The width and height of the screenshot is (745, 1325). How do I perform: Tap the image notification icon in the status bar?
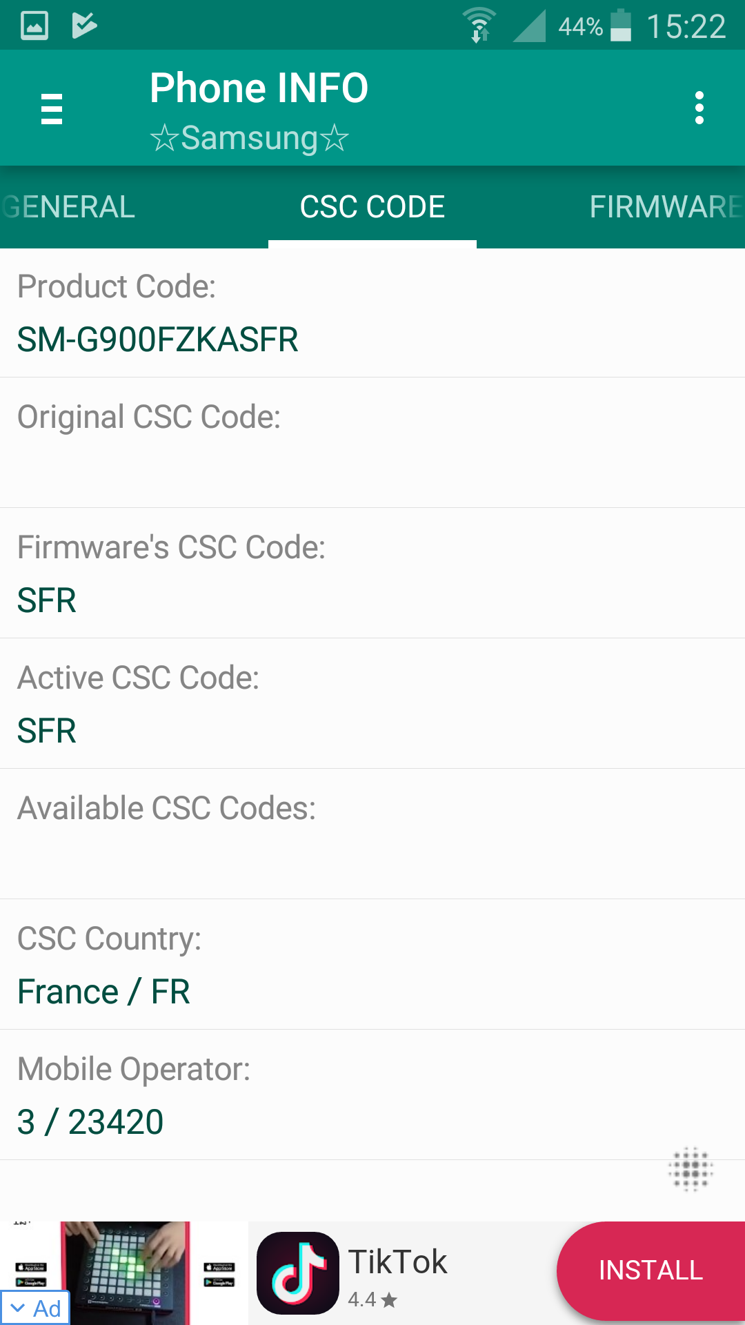click(34, 26)
